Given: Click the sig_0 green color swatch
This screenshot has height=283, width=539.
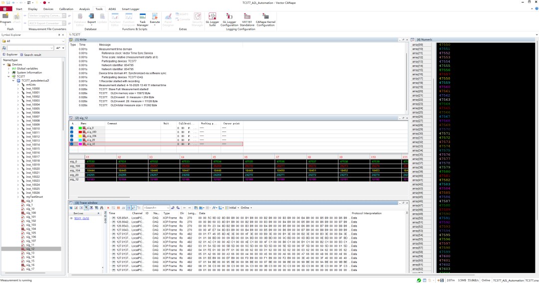Looking at the screenshot, I should coord(80,128).
